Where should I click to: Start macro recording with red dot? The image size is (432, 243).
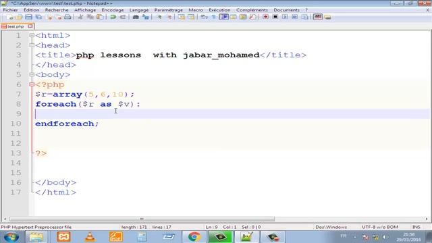[x=265, y=17]
